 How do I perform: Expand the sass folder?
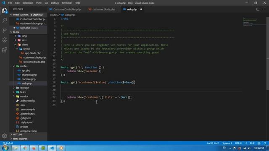point(24,40)
